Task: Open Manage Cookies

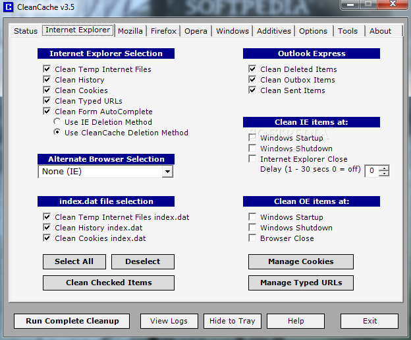Action: click(x=301, y=261)
